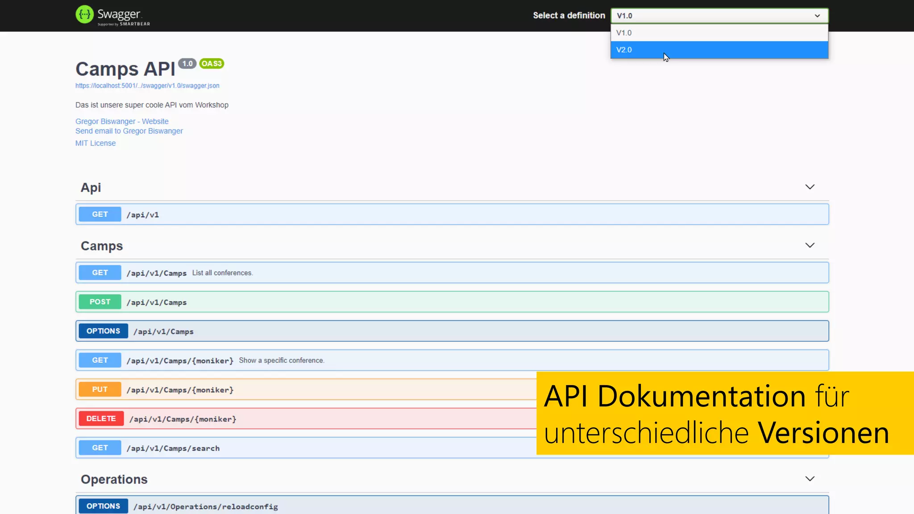Image resolution: width=914 pixels, height=514 pixels.
Task: Expand the POST /api/v1/Camps endpoint
Action: coord(452,302)
